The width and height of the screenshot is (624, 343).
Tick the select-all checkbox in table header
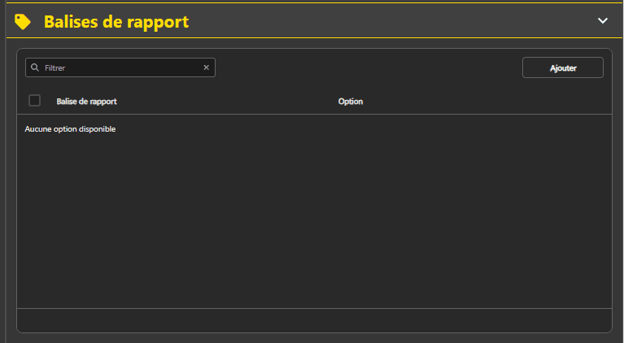click(35, 101)
